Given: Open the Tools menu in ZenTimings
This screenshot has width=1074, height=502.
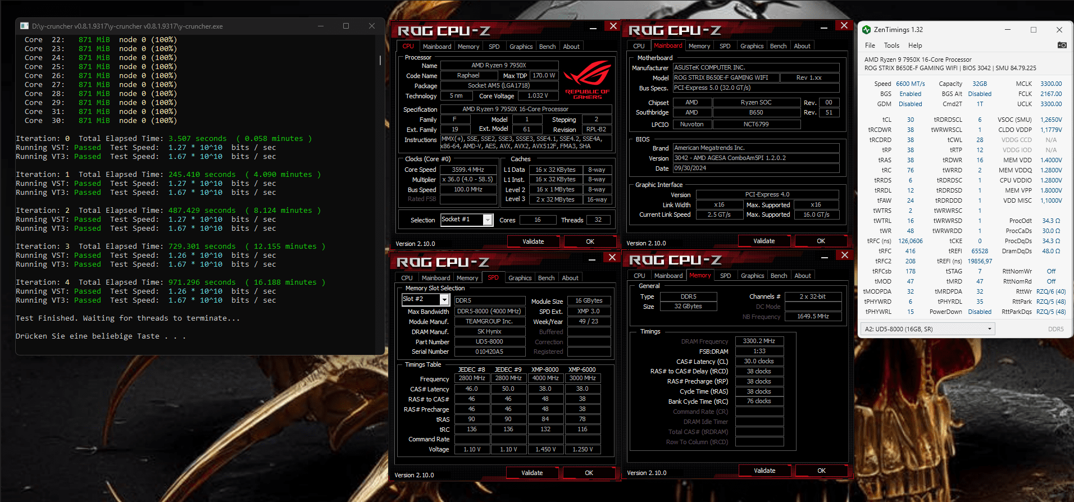Looking at the screenshot, I should click(891, 45).
